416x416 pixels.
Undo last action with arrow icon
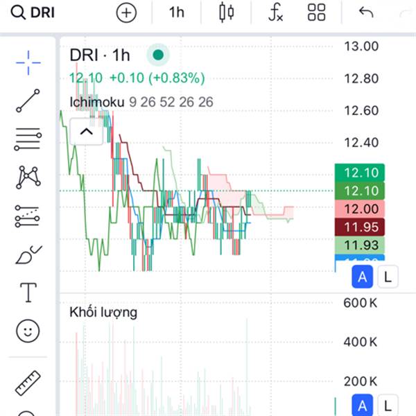click(x=366, y=12)
